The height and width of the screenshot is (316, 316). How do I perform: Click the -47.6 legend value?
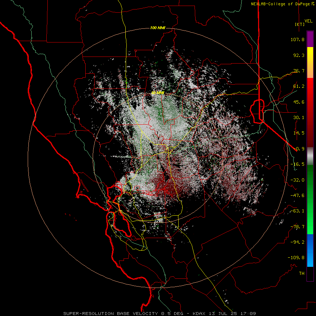(x=297, y=196)
